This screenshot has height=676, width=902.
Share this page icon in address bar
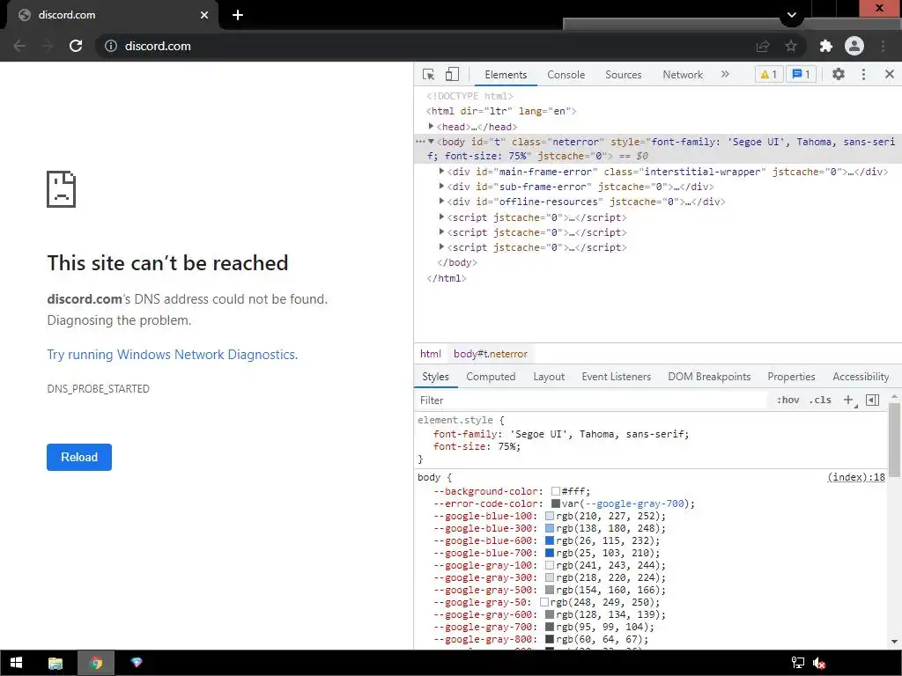coord(763,46)
